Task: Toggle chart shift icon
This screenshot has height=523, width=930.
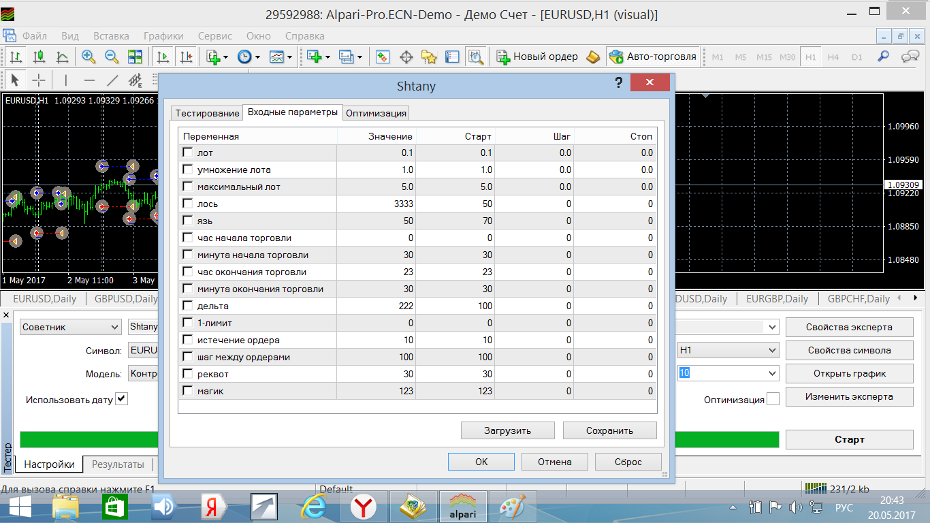Action: [x=187, y=57]
